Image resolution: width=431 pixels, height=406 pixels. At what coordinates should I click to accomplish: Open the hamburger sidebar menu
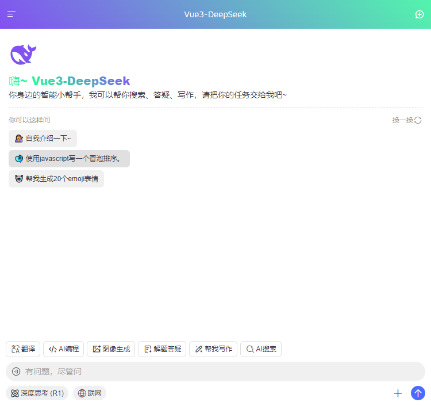tap(11, 14)
